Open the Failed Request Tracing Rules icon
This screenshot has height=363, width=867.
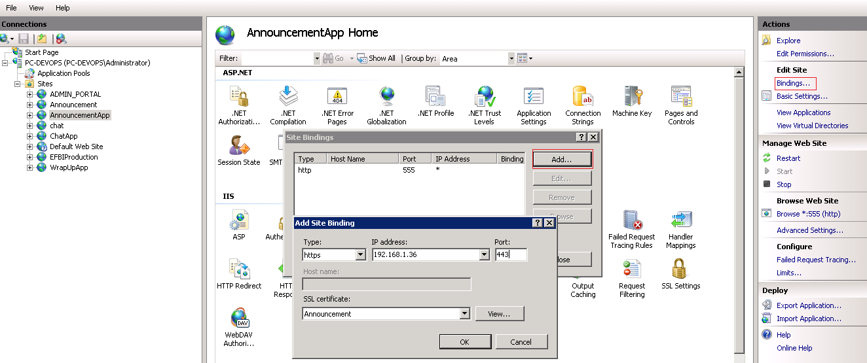631,229
